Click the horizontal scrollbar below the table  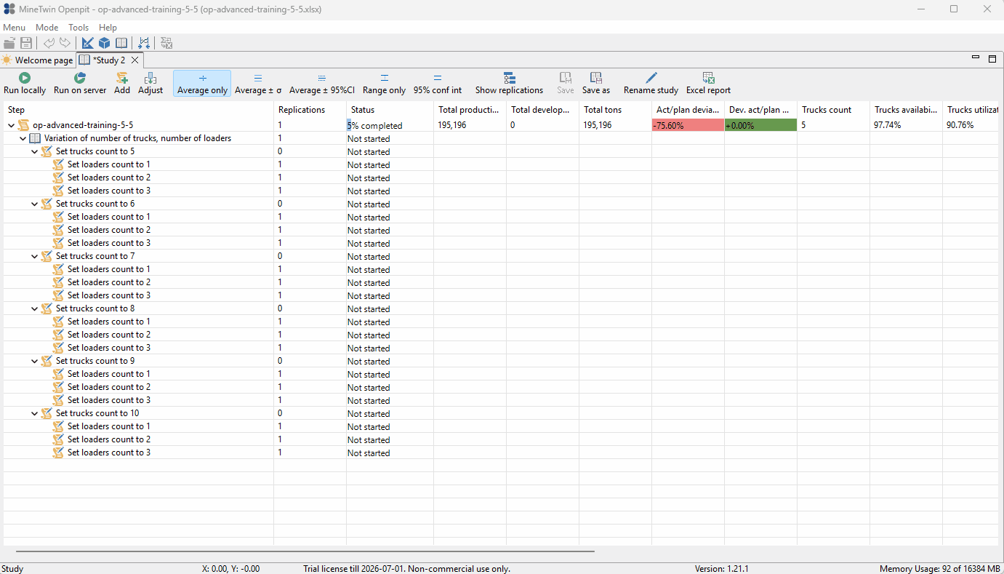[305, 551]
